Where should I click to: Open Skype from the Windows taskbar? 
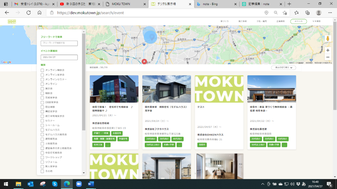[55, 184]
